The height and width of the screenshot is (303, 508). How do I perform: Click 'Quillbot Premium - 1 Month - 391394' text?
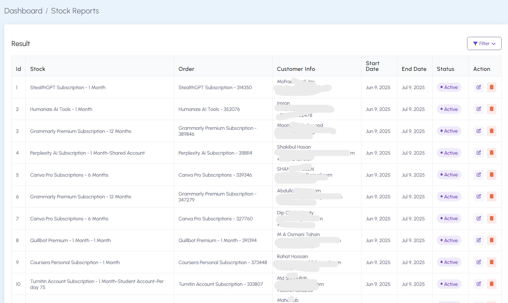217,240
